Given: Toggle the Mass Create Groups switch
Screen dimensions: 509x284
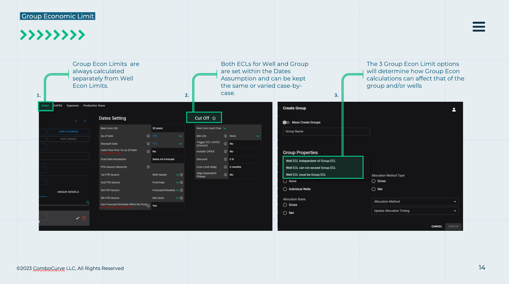Looking at the screenshot, I should click(286, 122).
